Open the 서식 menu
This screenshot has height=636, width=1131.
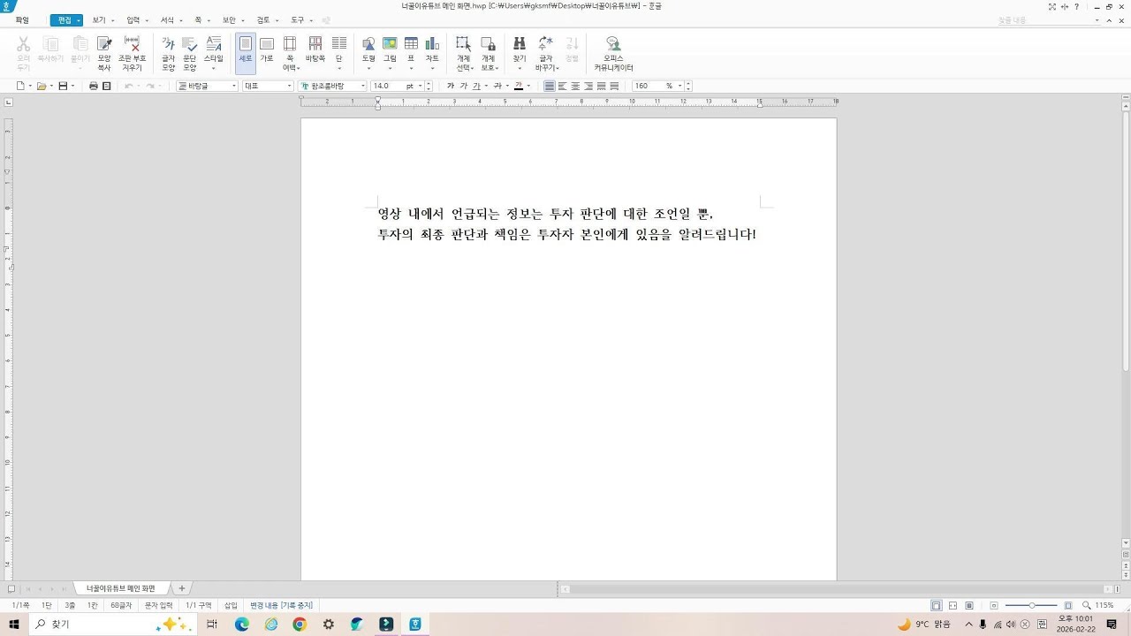click(x=167, y=19)
